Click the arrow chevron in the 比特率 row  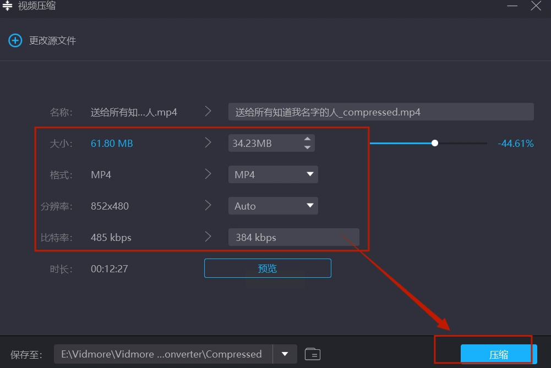tap(208, 237)
